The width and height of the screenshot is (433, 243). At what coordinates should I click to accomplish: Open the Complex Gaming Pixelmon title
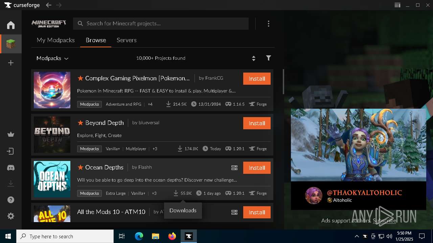(137, 78)
